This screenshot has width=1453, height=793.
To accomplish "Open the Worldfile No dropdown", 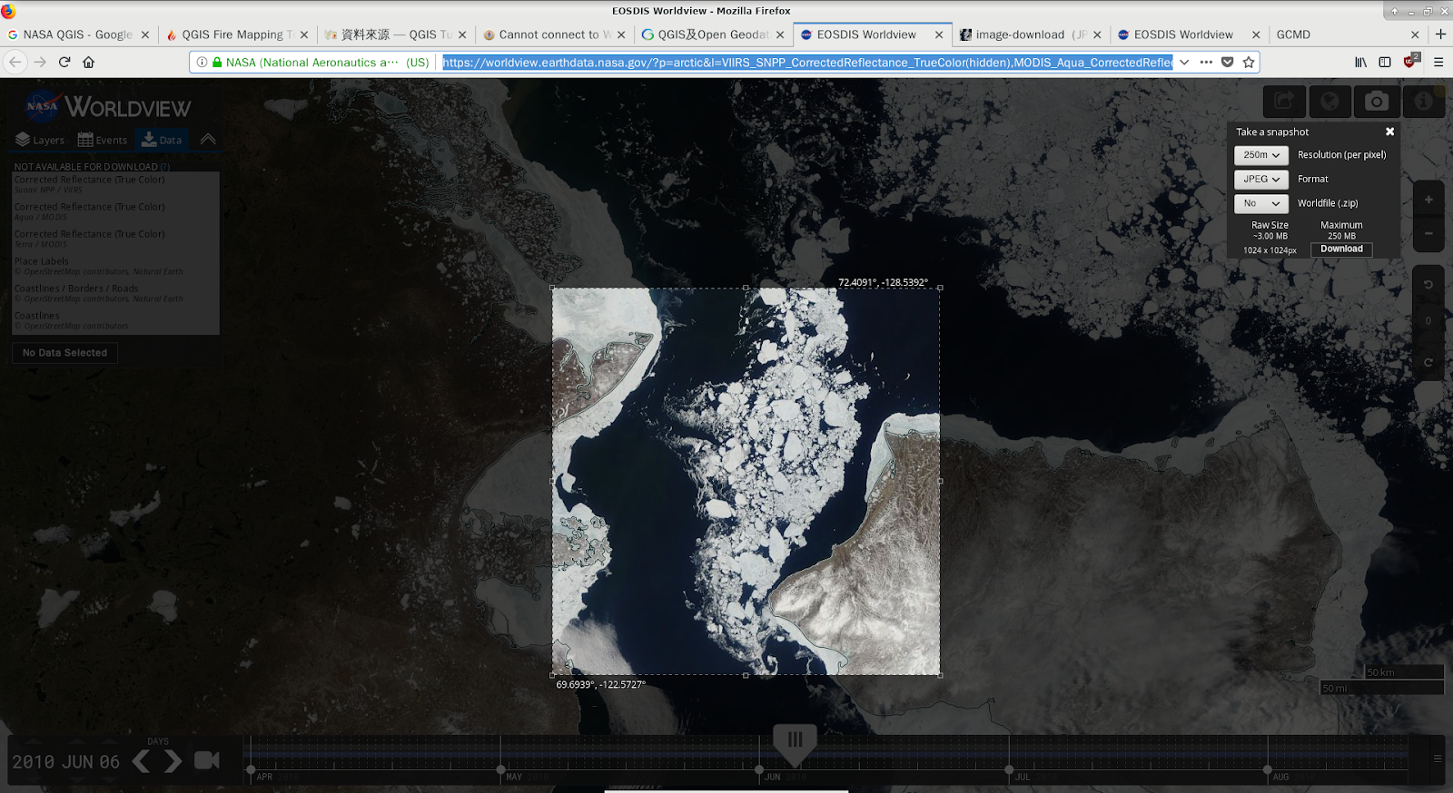I will pos(1260,203).
